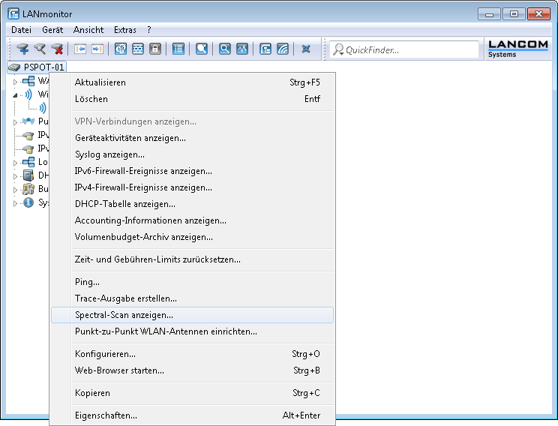Choose Konfigurieren in the context menu
The image size is (558, 426).
[105, 354]
